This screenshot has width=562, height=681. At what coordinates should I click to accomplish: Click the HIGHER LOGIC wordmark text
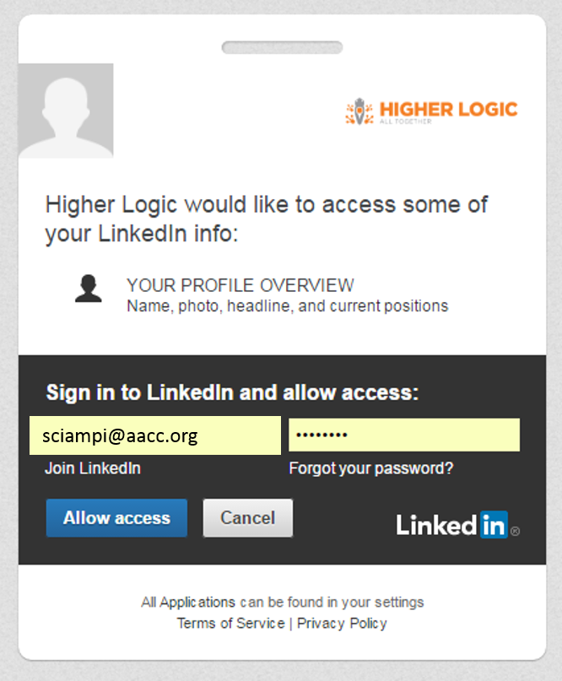[x=447, y=109]
